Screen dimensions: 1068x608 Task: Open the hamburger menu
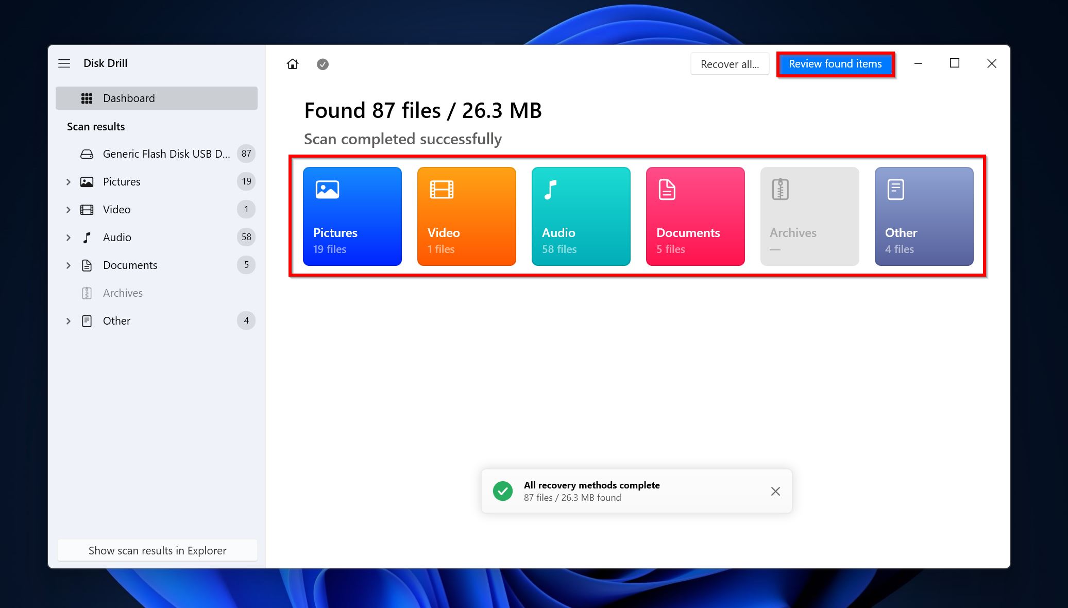(65, 63)
